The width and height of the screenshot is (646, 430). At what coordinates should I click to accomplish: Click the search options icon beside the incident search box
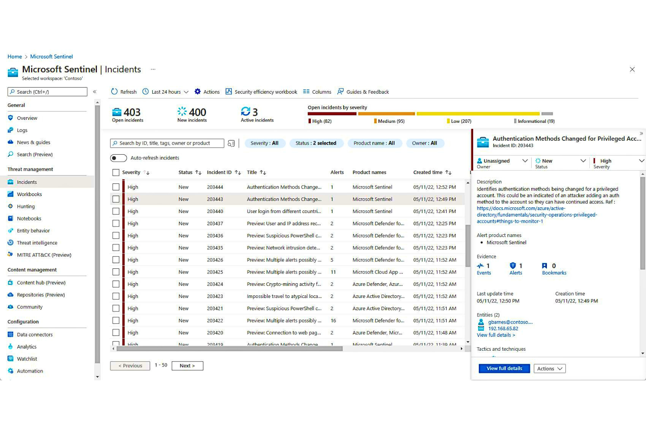[x=231, y=143]
